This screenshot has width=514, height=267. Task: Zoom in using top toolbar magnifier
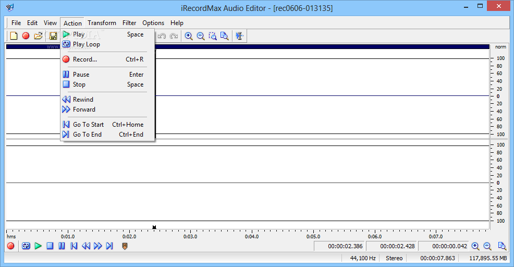click(189, 36)
